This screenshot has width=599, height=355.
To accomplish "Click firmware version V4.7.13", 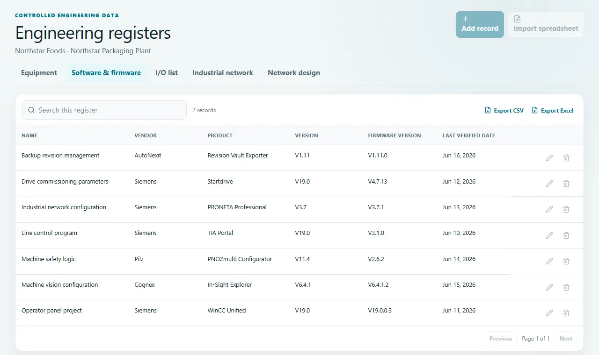I will click(378, 182).
